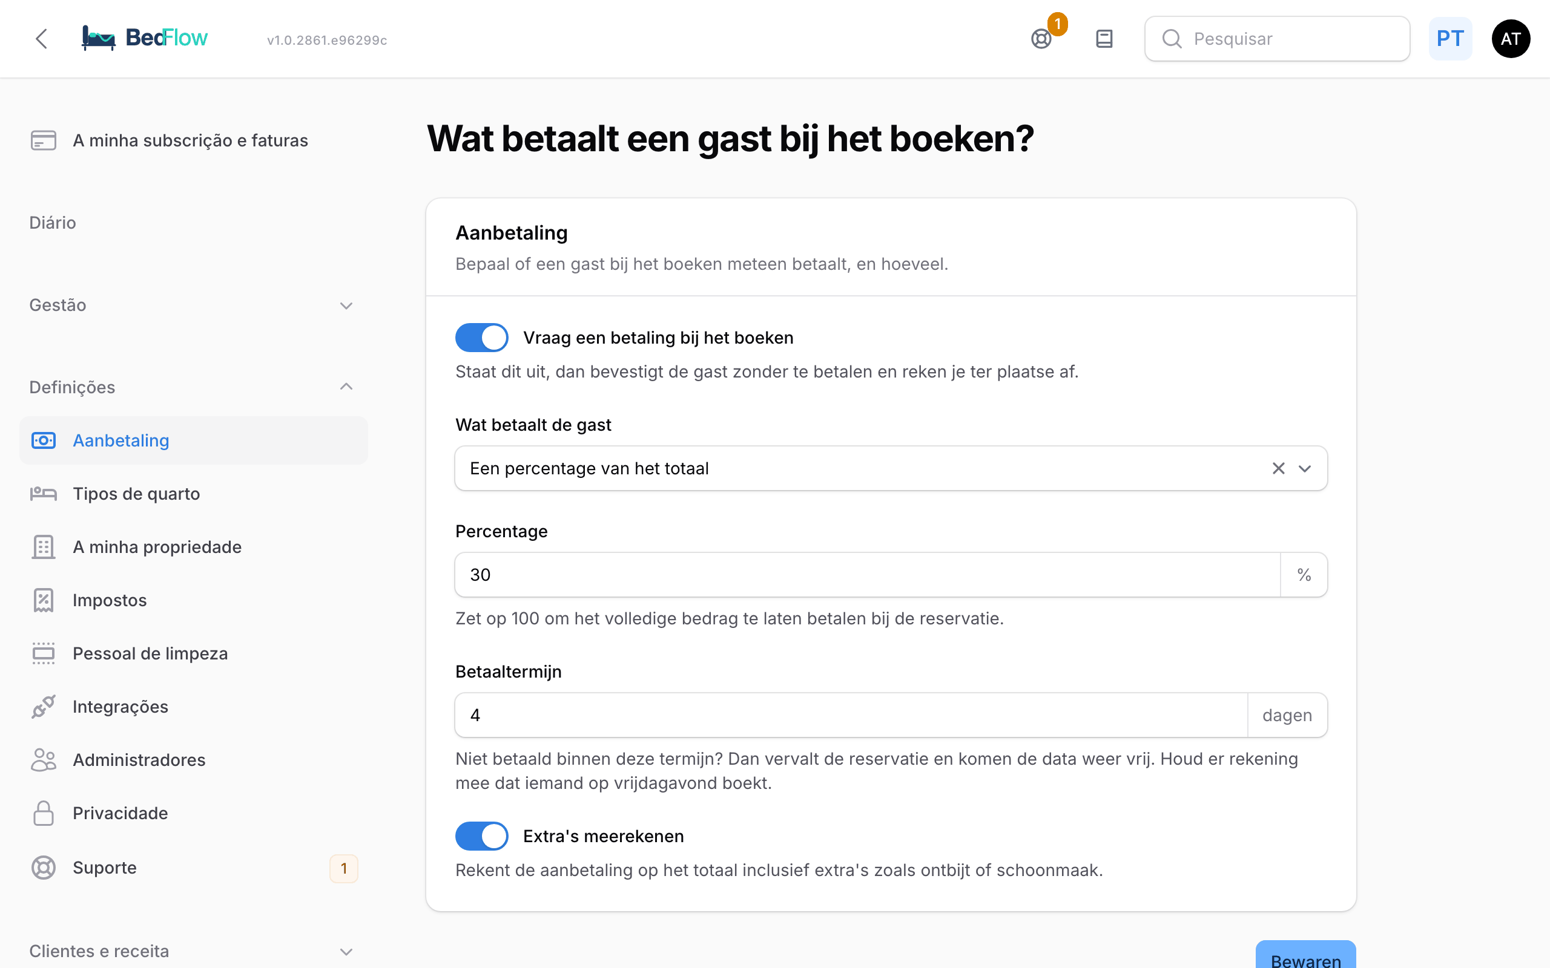Open the AT user avatar menu
Viewport: 1550px width, 968px height.
click(x=1511, y=39)
